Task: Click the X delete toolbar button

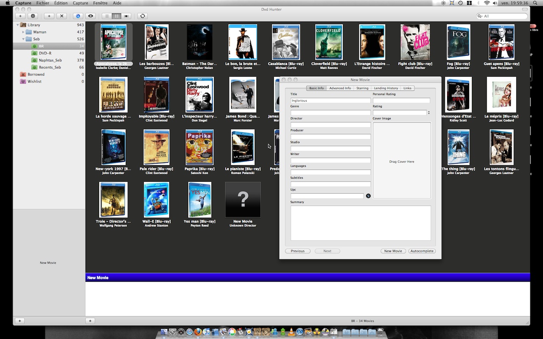Action: point(62,16)
